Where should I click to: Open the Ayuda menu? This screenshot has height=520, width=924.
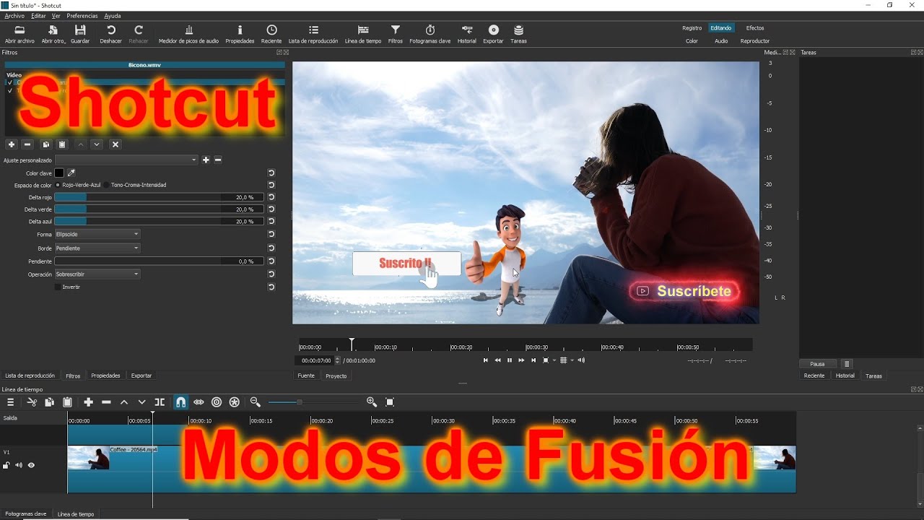click(113, 16)
